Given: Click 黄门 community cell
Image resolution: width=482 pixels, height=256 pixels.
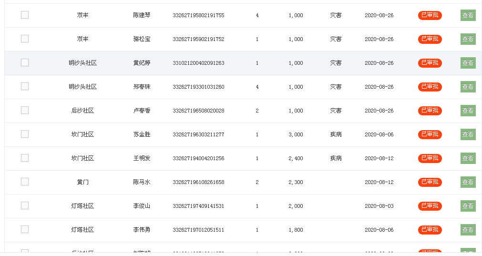Looking at the screenshot, I should [82, 182].
